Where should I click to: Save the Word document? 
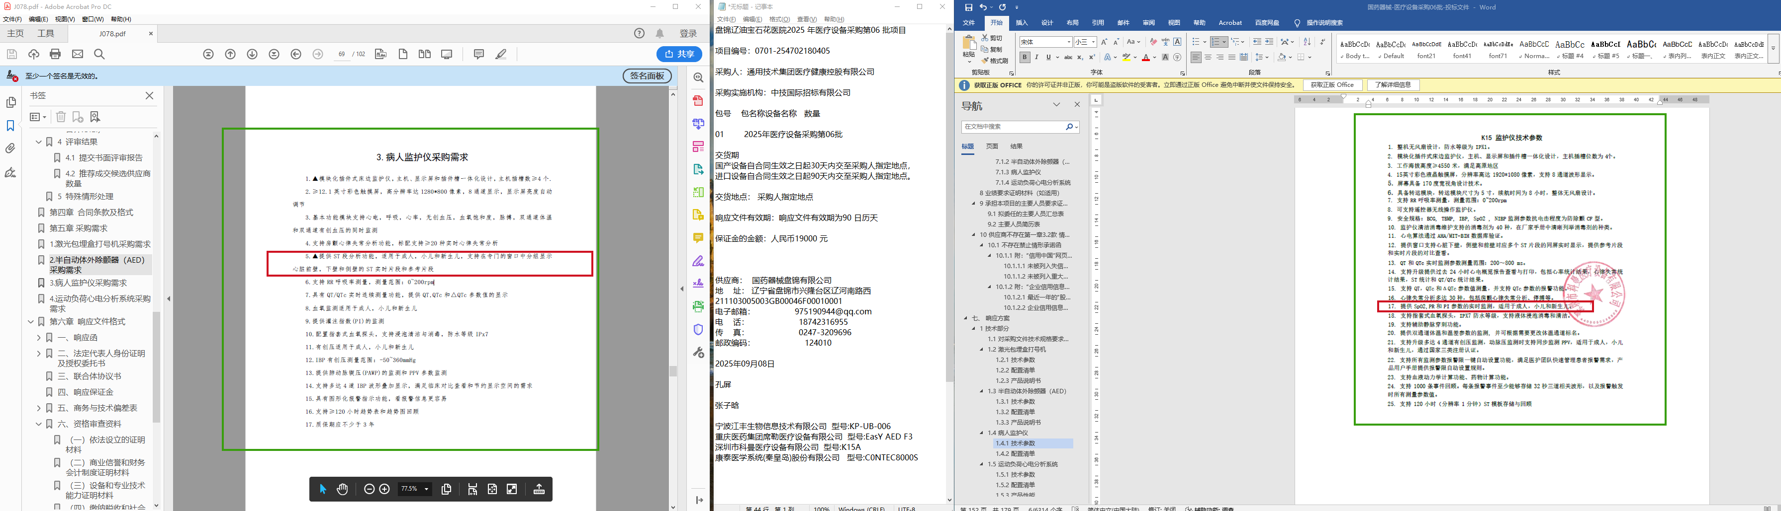coord(969,7)
